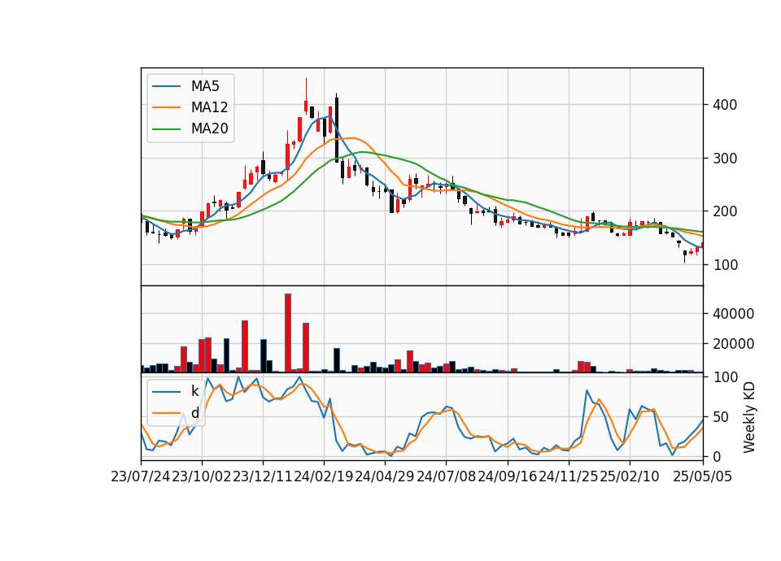Click the 25/02/10 date label
The width and height of the screenshot is (781, 561).
click(630, 476)
